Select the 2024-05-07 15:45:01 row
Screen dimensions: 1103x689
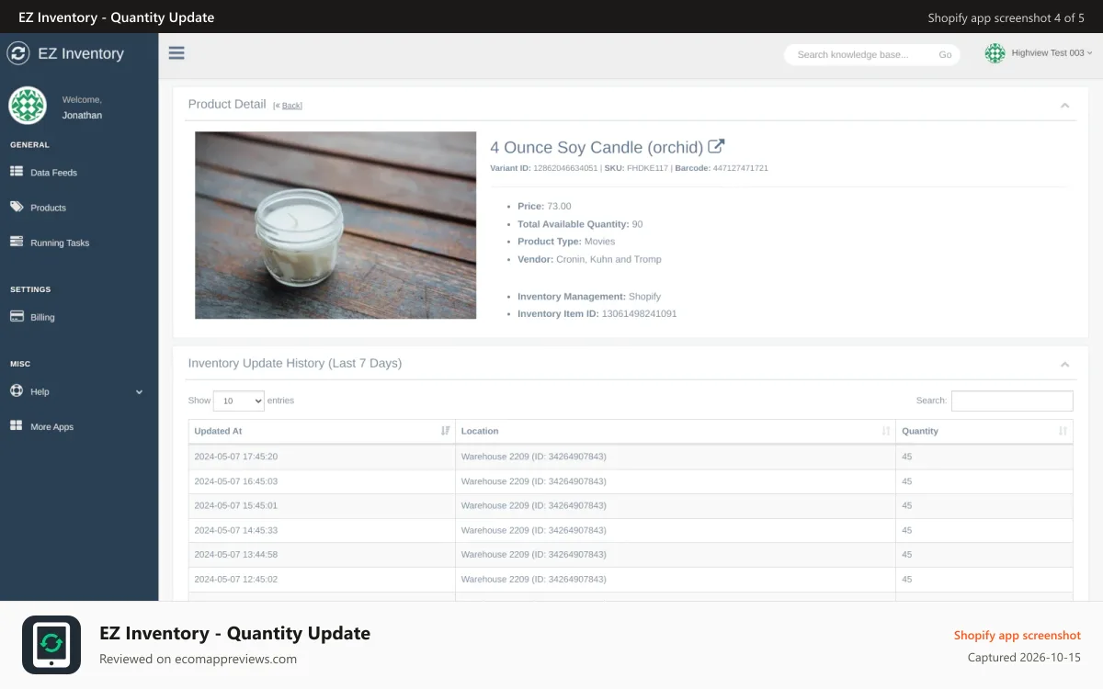[x=631, y=505]
